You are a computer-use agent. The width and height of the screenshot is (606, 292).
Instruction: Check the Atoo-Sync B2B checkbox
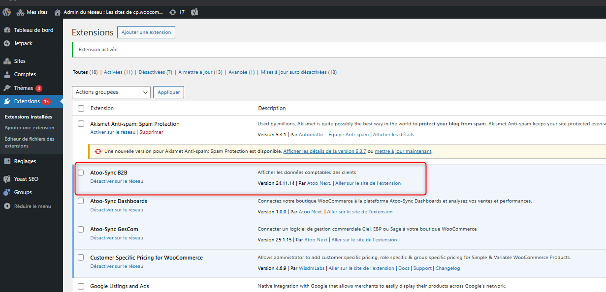(x=81, y=173)
